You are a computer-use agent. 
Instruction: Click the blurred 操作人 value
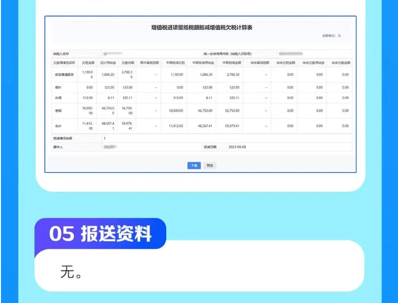(110, 147)
